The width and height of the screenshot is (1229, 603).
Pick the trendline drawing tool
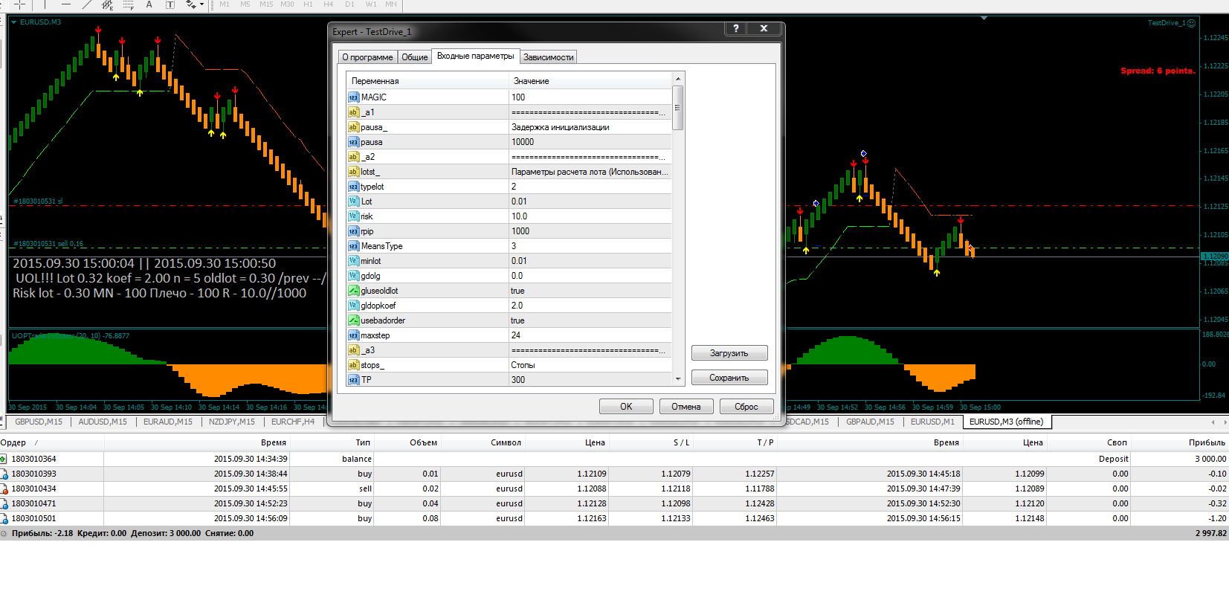tap(87, 4)
